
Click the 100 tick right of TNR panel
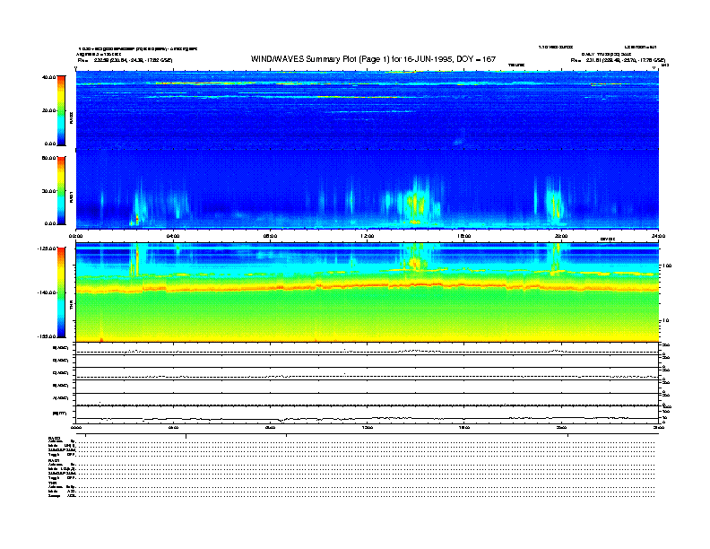pos(667,266)
